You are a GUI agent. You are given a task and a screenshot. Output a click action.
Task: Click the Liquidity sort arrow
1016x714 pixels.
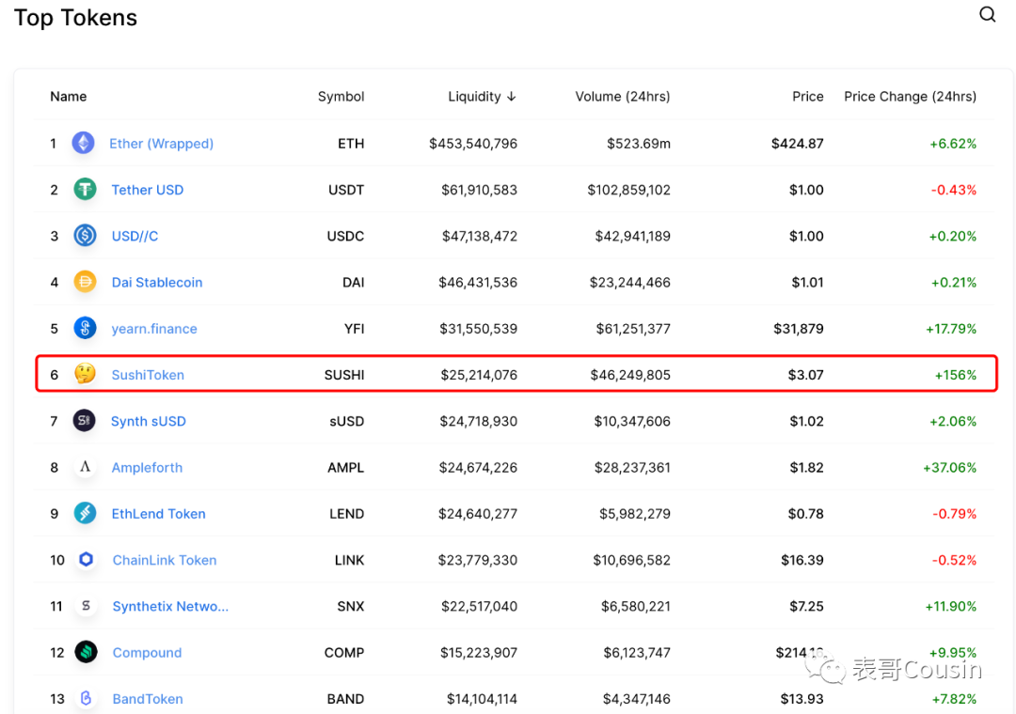[x=509, y=96]
